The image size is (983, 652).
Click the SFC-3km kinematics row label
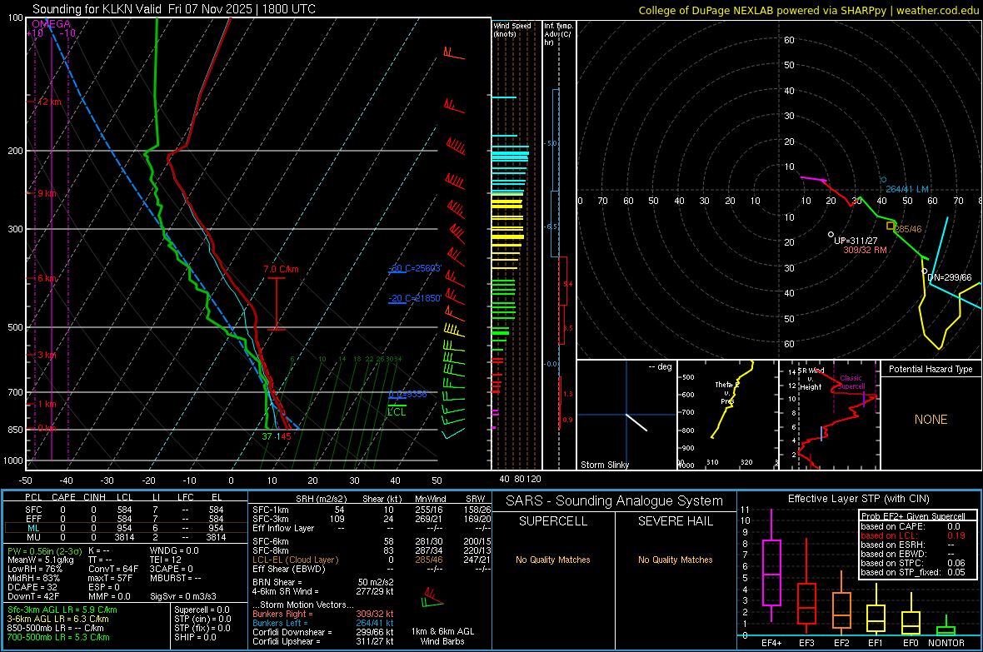pyautogui.click(x=270, y=519)
